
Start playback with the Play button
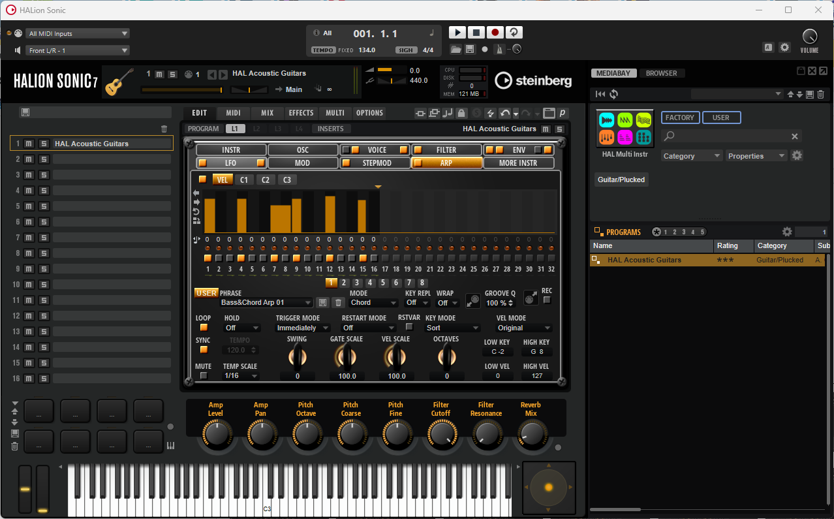[457, 33]
